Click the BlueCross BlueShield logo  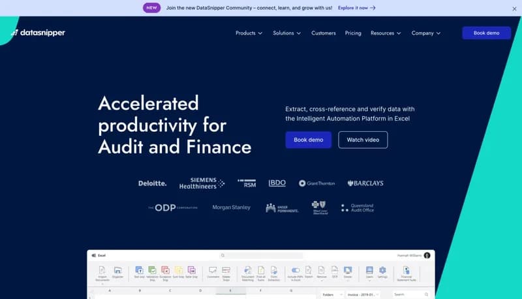pos(320,208)
